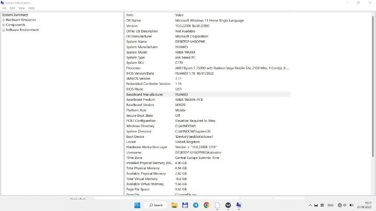Click the DESKTOP-LHSOPHR system name value
The height and width of the screenshot is (211, 376).
190,42
